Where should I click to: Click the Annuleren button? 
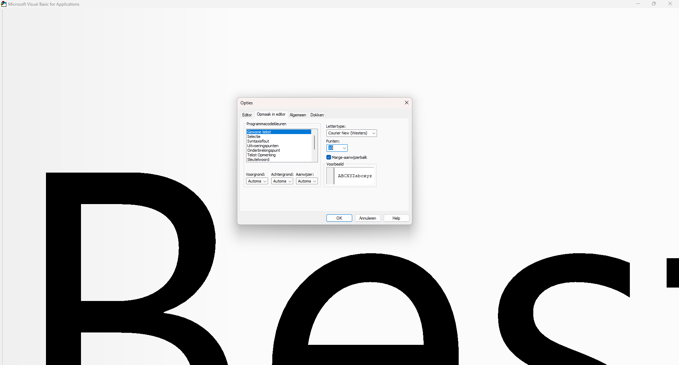[x=367, y=218]
